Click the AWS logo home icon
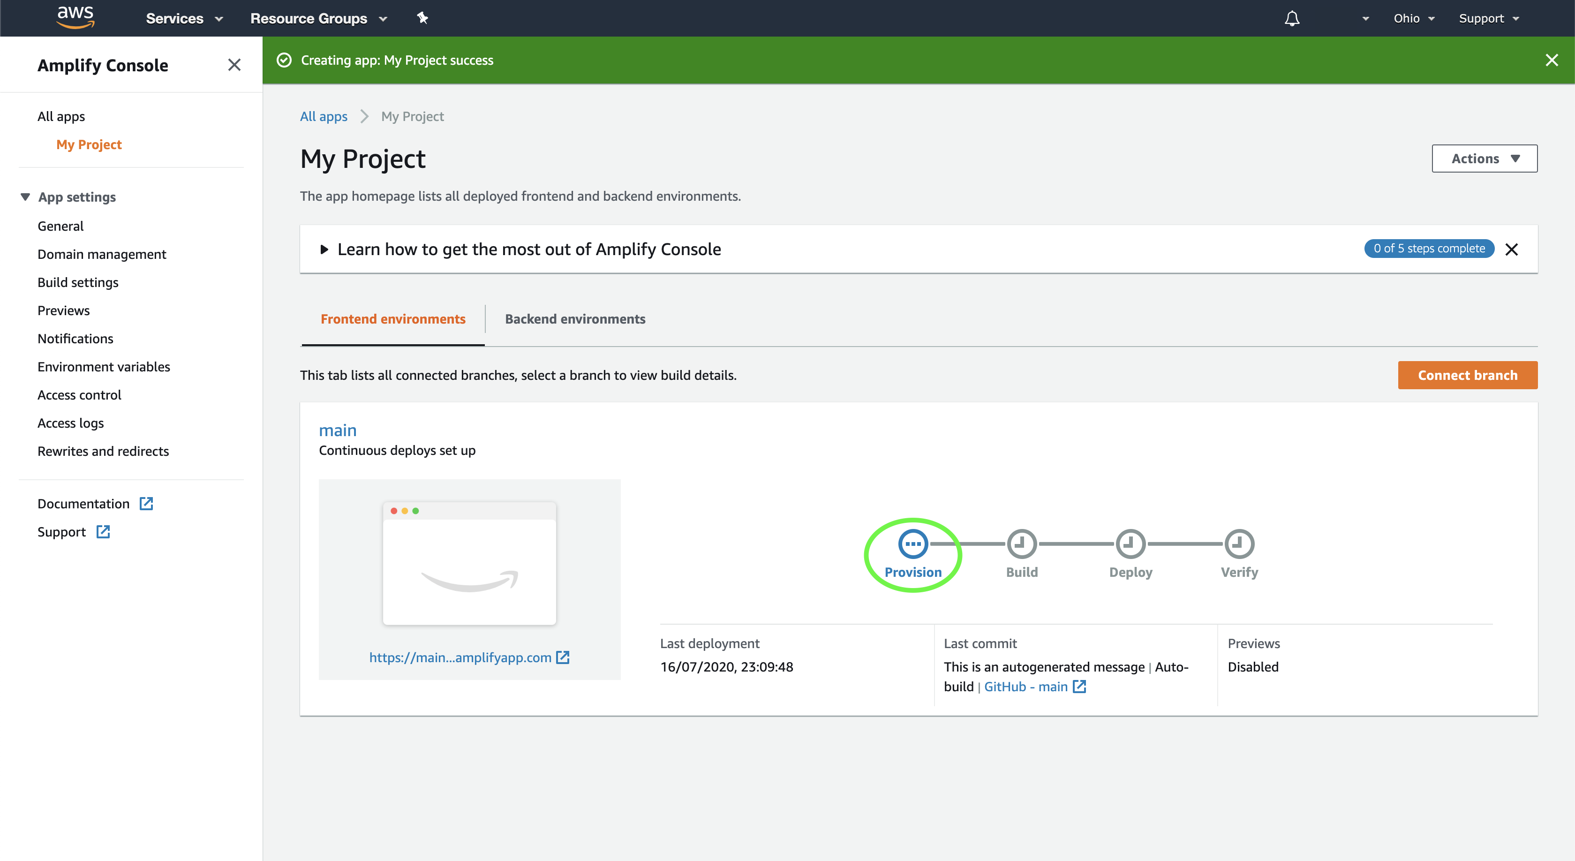The height and width of the screenshot is (861, 1575). (75, 18)
